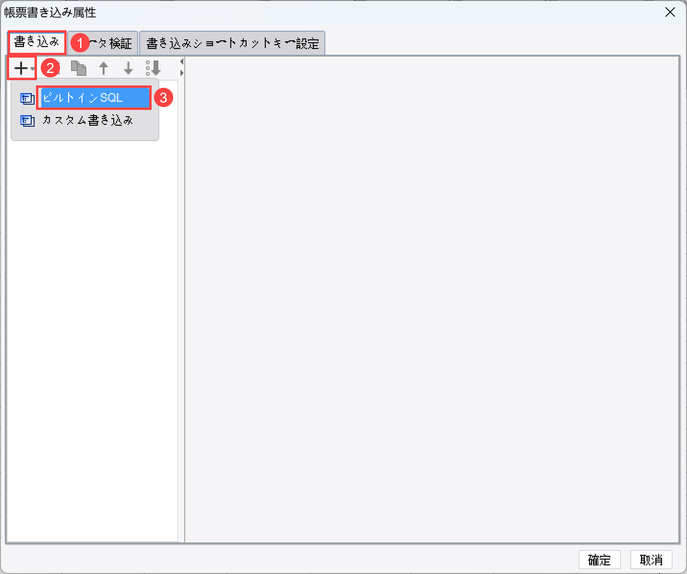The height and width of the screenshot is (574, 687).
Task: Click the copy/duplicate pages toolbar icon
Action: point(79,68)
